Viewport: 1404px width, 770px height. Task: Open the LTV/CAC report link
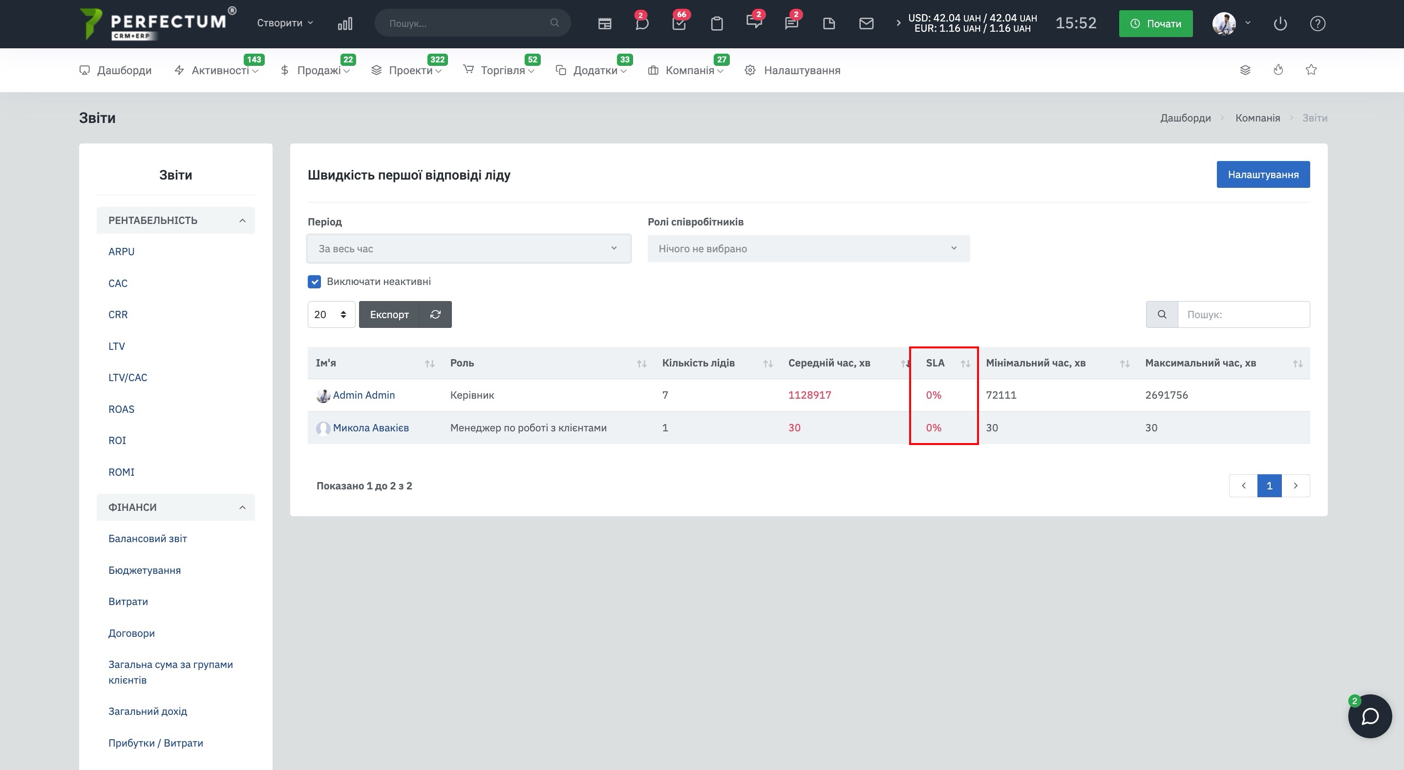(128, 377)
